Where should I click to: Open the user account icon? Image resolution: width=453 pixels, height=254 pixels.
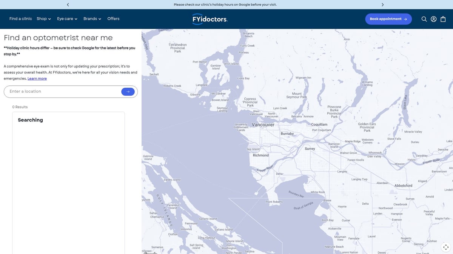pos(434,19)
